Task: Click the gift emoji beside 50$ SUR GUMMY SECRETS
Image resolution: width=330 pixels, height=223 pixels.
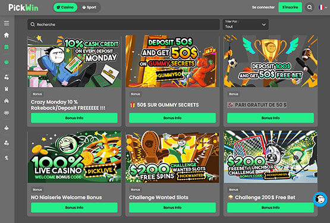Action: tap(133, 105)
